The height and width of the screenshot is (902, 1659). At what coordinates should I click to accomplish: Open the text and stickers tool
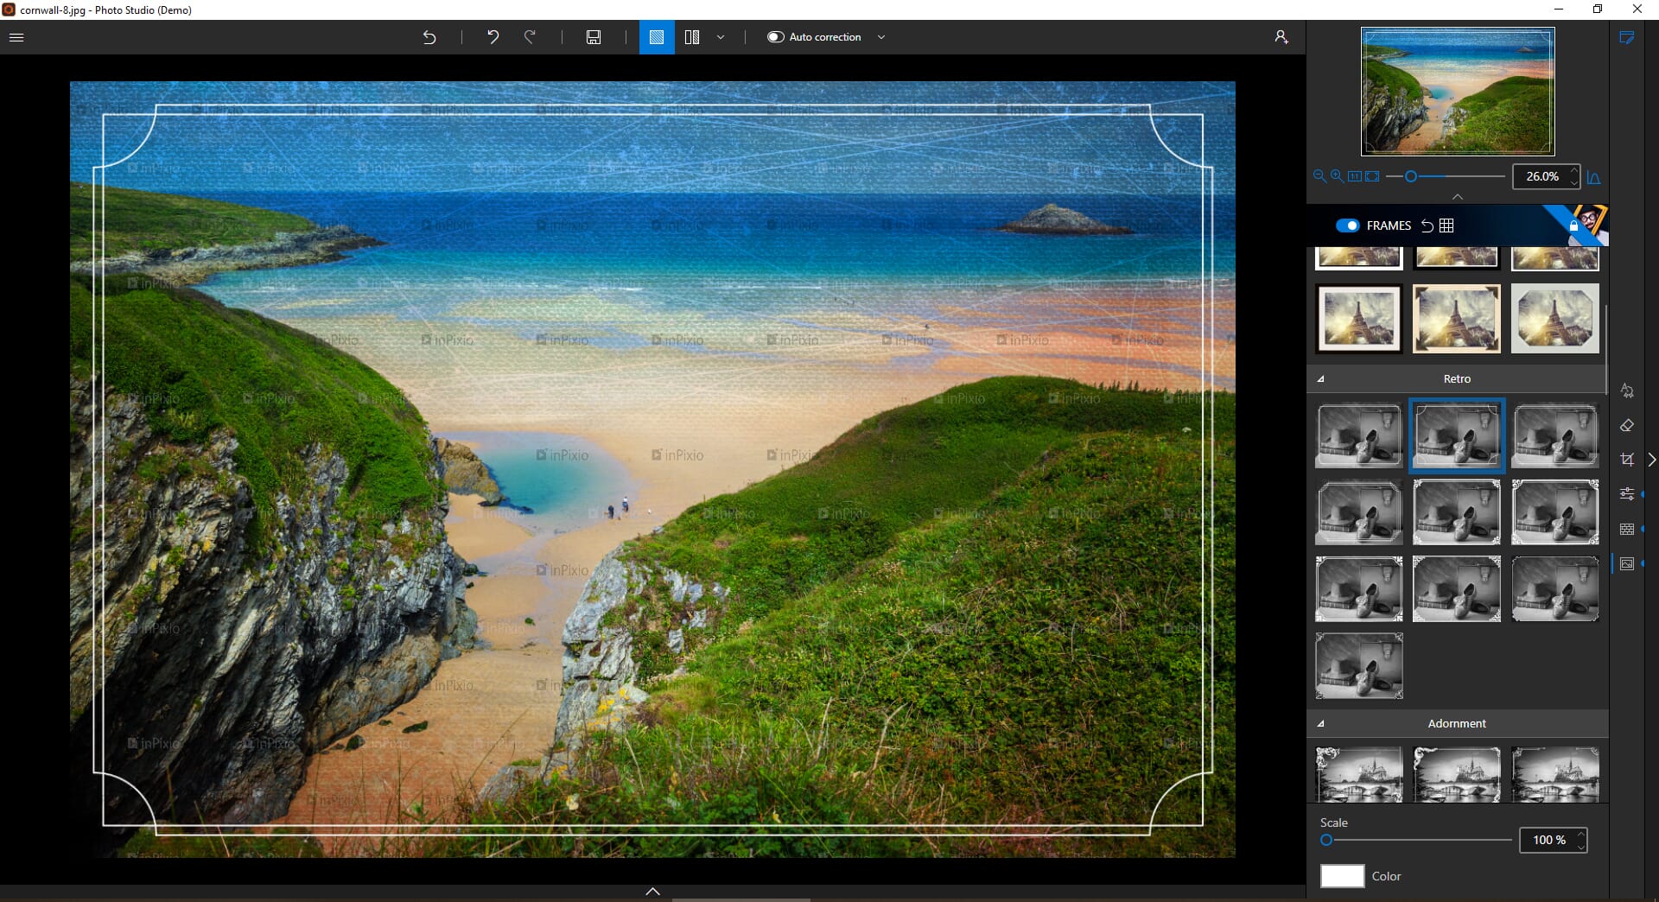(1627, 391)
